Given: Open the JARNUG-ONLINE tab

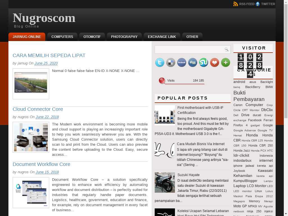Looking at the screenshot, I should tap(27, 37).
